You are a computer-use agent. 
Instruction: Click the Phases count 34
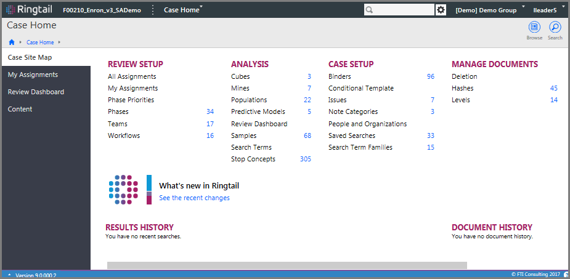(x=210, y=111)
